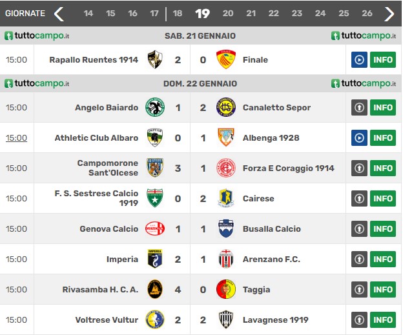This screenshot has height=335, width=403.
Task: Open Albenga 1928 team link
Action: point(271,137)
